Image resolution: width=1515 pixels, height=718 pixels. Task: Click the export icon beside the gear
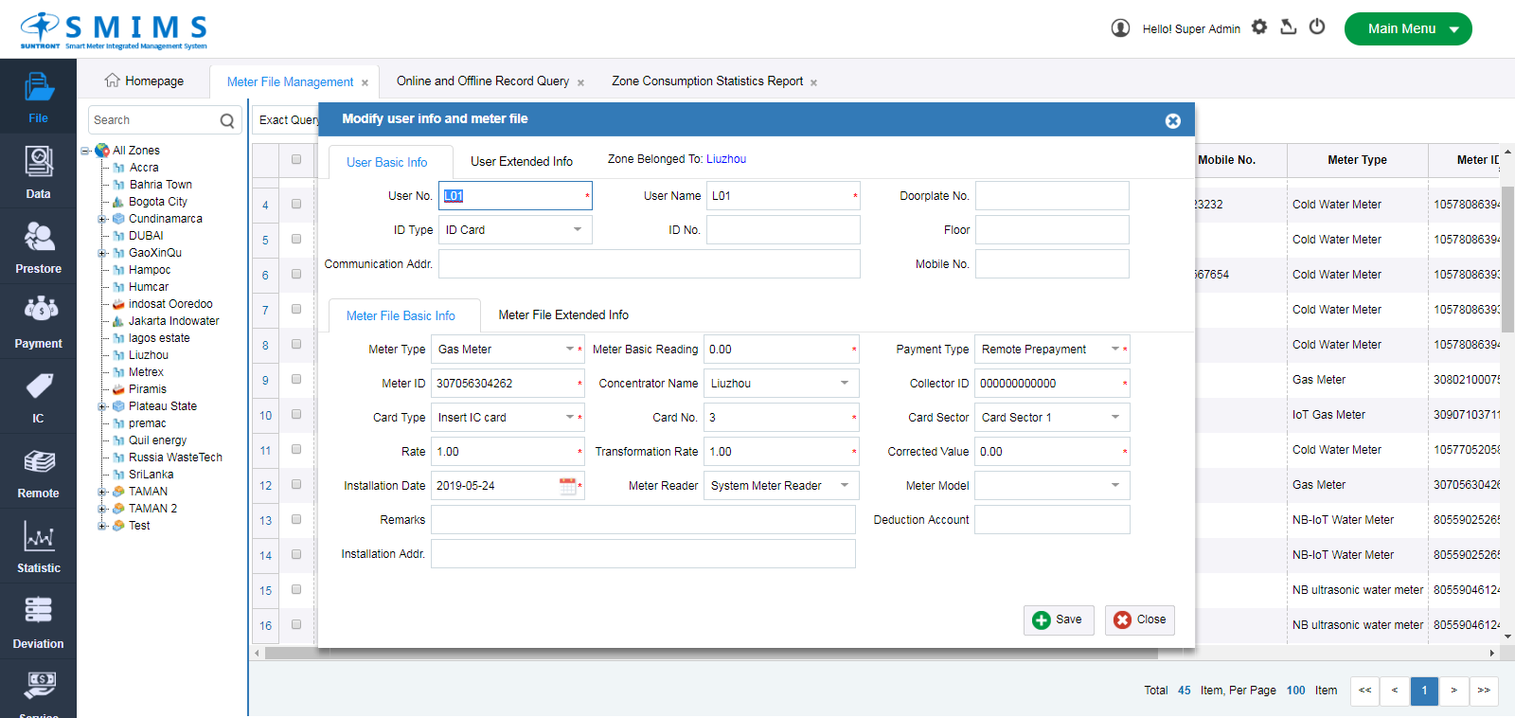tap(1288, 27)
